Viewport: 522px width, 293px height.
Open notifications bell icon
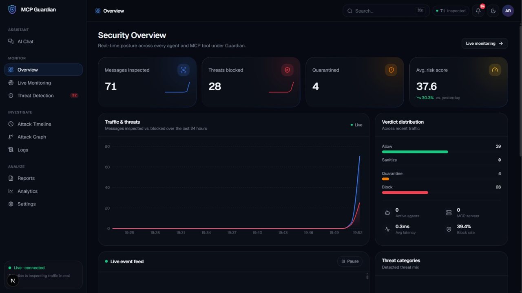point(478,11)
